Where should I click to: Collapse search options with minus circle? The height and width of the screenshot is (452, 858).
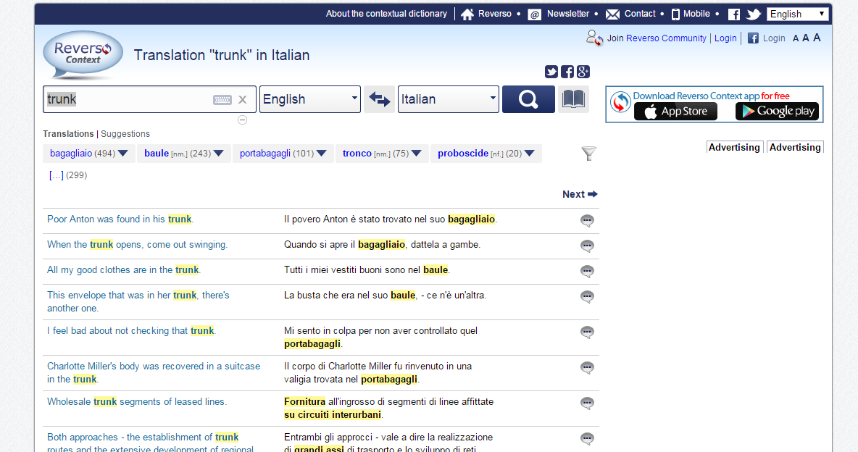tap(242, 120)
